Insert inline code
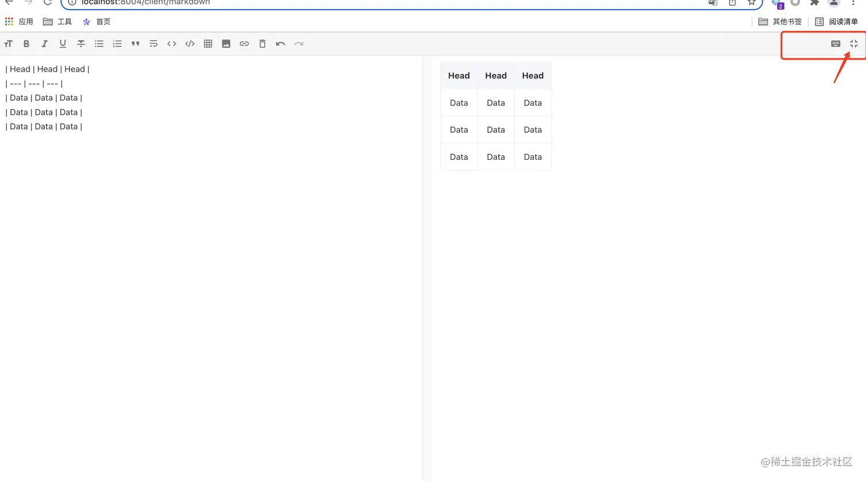 click(x=172, y=44)
